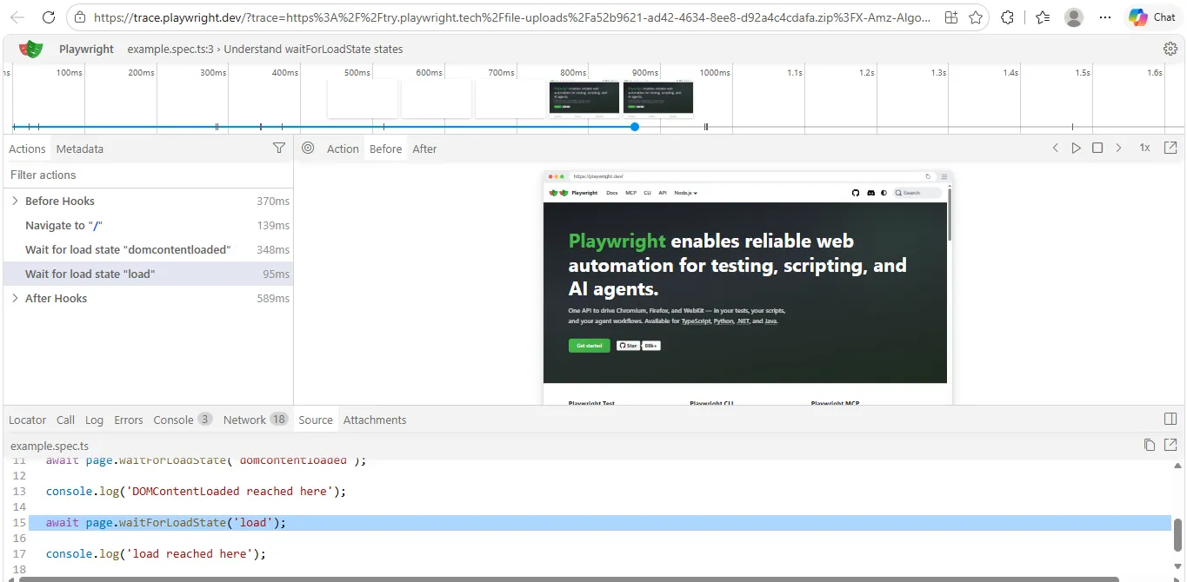Reload the page with refresh icon
Image resolution: width=1187 pixels, height=582 pixels.
point(49,17)
